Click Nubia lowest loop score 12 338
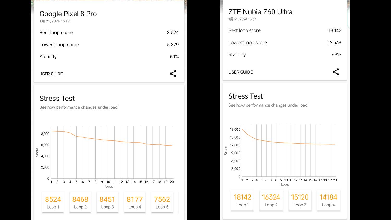 point(334,42)
